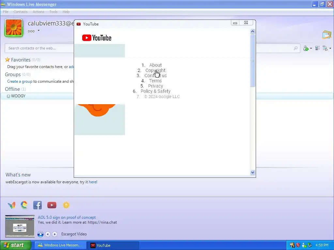Open the Facebook shortcut icon
This screenshot has width=334, height=250.
point(38,205)
